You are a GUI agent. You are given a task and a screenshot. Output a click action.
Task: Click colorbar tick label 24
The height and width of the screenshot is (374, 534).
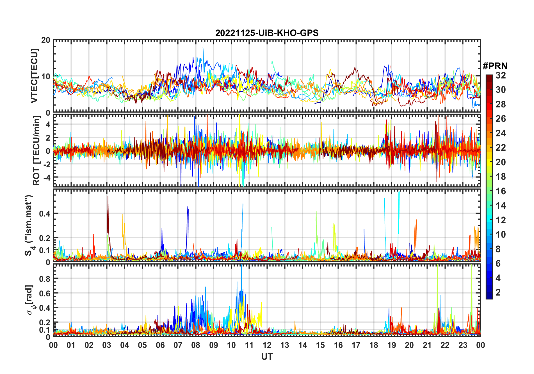coord(501,133)
